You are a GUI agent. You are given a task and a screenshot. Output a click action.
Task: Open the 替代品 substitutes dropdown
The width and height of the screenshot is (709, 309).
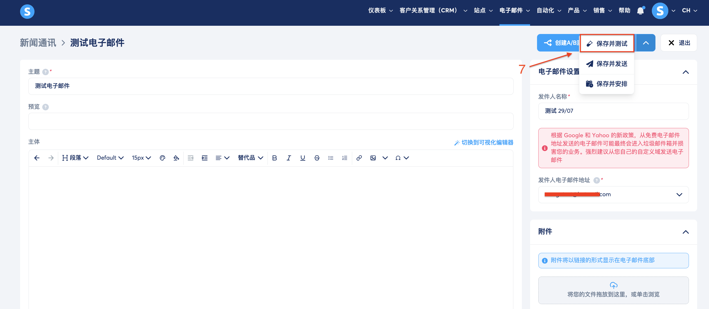pos(250,158)
